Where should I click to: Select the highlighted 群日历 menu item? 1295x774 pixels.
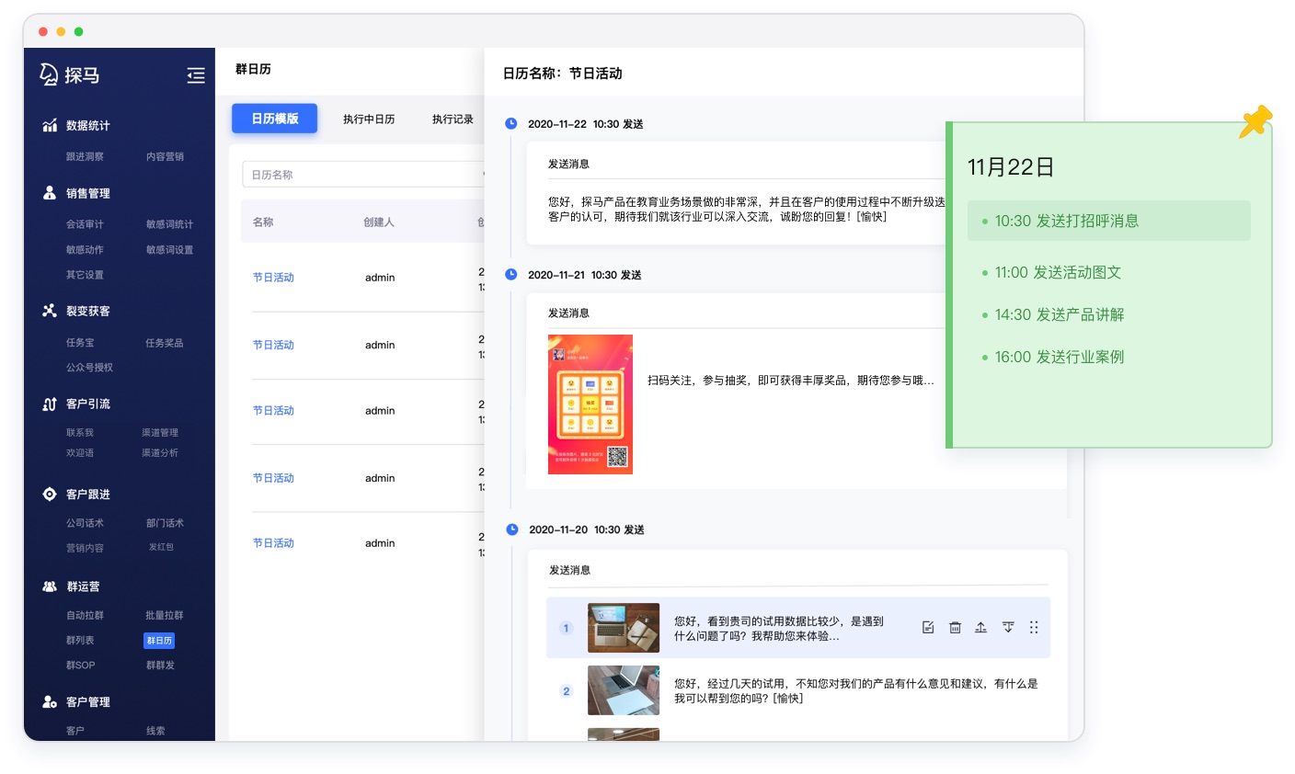tap(159, 641)
